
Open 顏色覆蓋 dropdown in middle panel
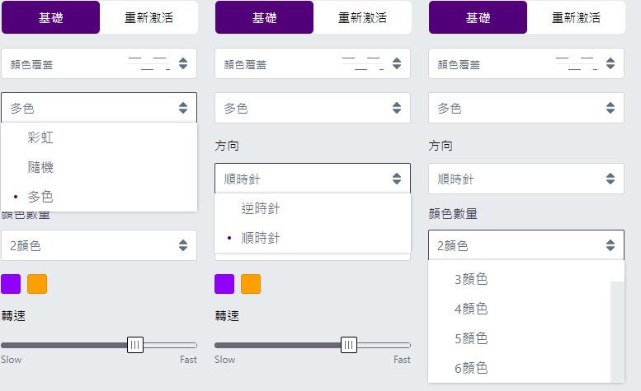click(x=313, y=63)
